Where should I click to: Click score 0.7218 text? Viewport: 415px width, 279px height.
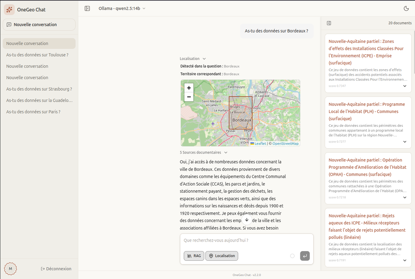(337, 198)
